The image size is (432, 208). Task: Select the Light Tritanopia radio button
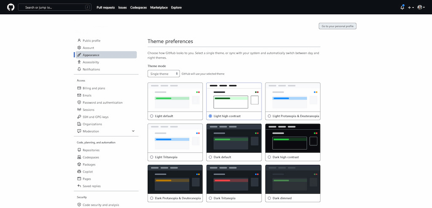[x=151, y=157]
